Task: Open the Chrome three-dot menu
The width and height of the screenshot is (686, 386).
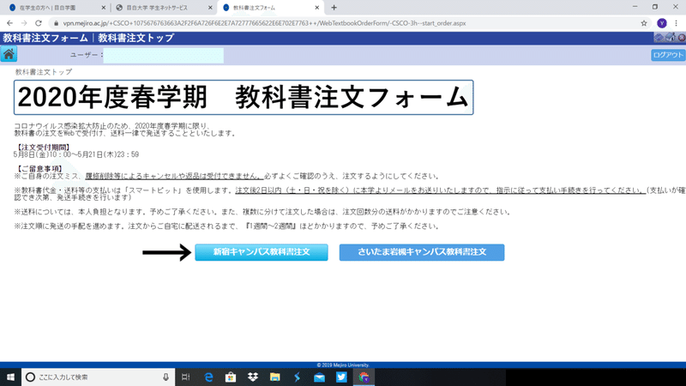Action: coord(677,23)
